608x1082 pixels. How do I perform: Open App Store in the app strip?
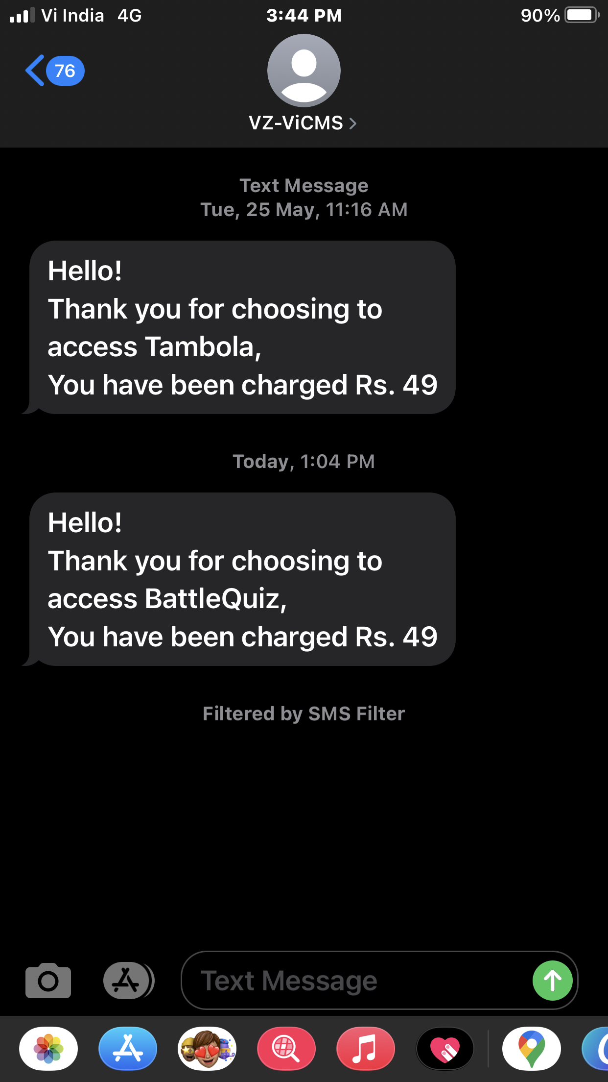click(128, 1049)
